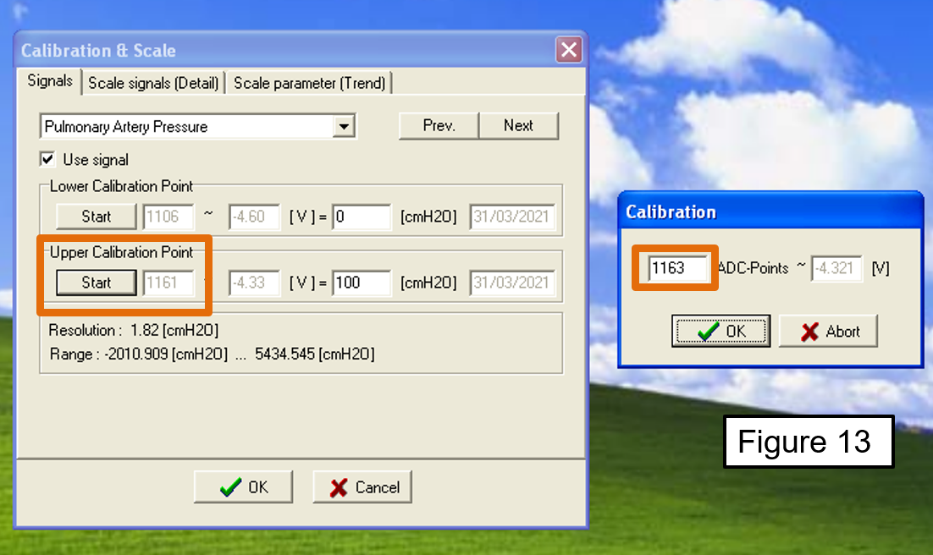Click upper calibration voltage field showing -4.33
Screen dimensions: 933x555
[x=254, y=283]
